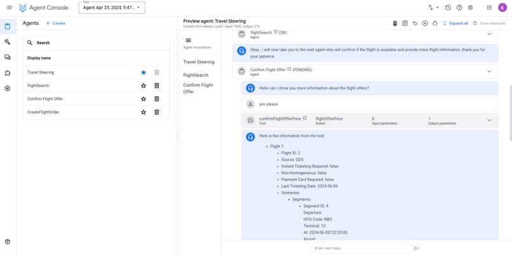Jump to Travel Steering invocation
The height and width of the screenshot is (256, 512).
[199, 62]
